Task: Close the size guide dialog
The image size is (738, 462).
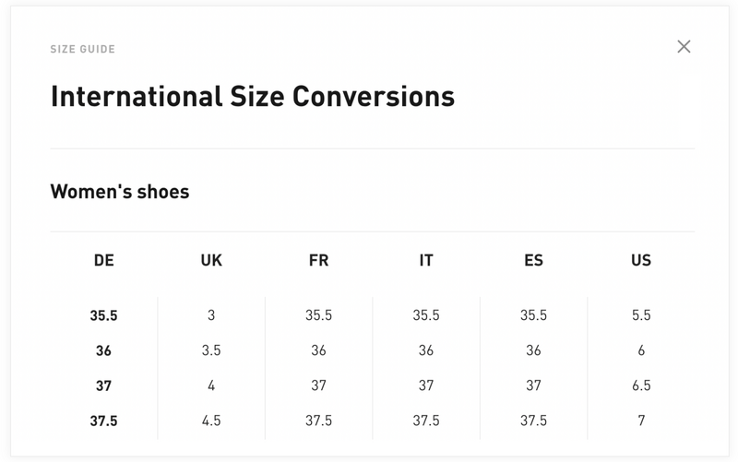Action: coord(684,47)
